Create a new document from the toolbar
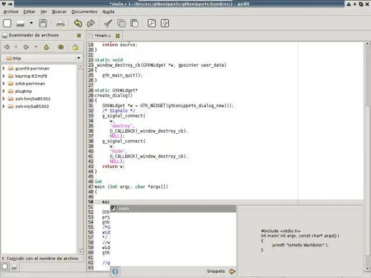Image resolution: width=371 pixels, height=278 pixels. [7, 23]
